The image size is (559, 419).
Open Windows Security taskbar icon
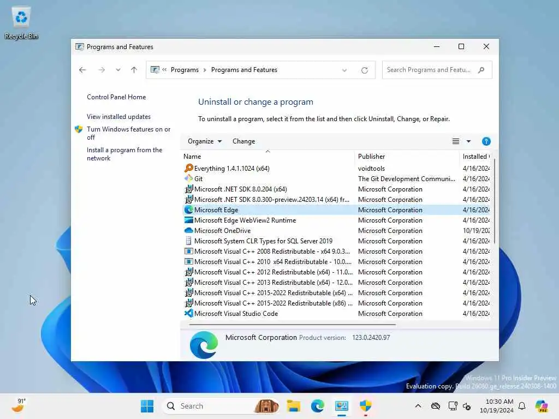(365, 406)
